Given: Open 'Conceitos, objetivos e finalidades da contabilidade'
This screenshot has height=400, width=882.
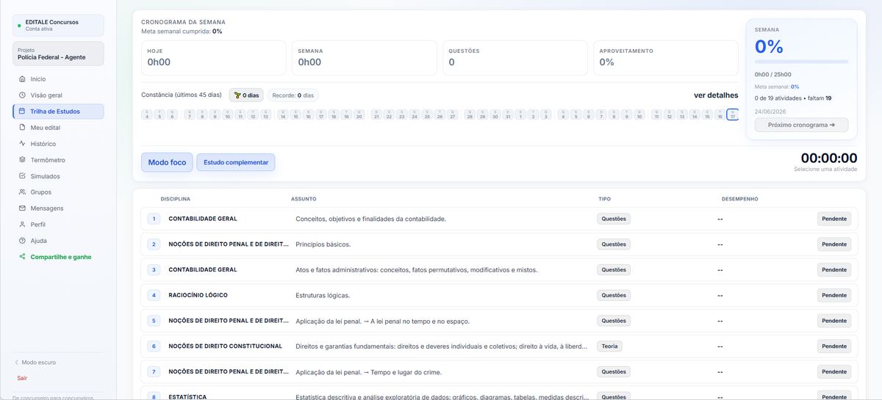Looking at the screenshot, I should (x=370, y=219).
